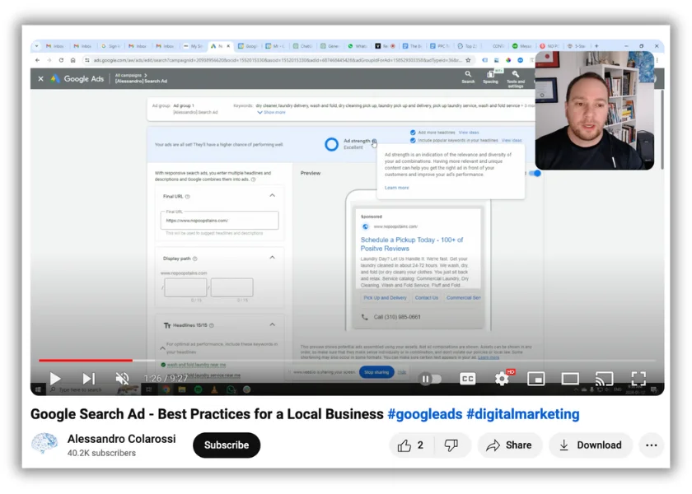This screenshot has height=494, width=692.
Task: Collapse the Final URL section
Action: (273, 195)
